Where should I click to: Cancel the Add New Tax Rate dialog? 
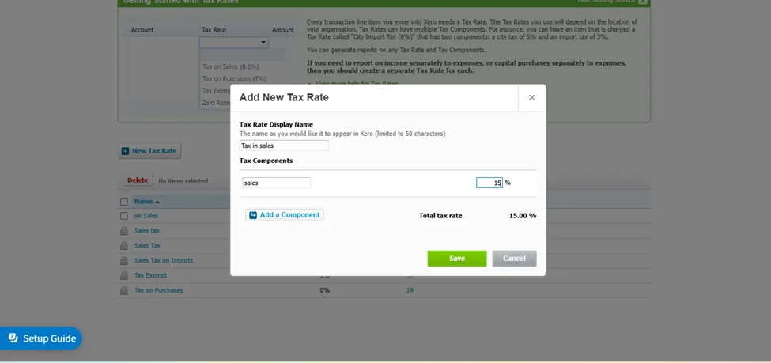click(x=514, y=259)
